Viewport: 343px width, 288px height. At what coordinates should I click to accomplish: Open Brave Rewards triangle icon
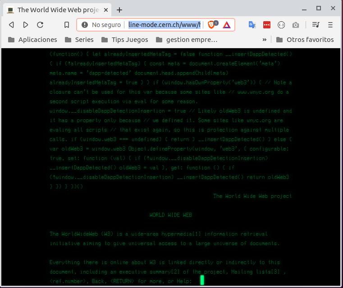coord(227,25)
